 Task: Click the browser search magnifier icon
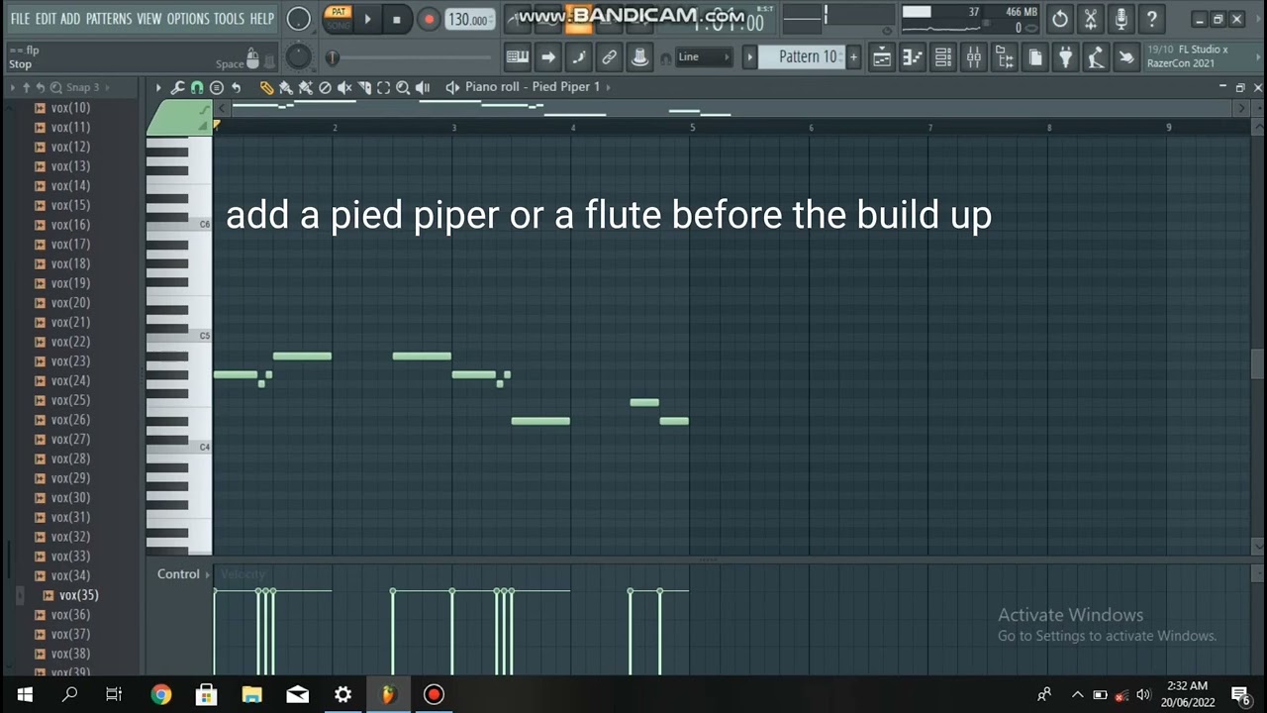[x=56, y=87]
